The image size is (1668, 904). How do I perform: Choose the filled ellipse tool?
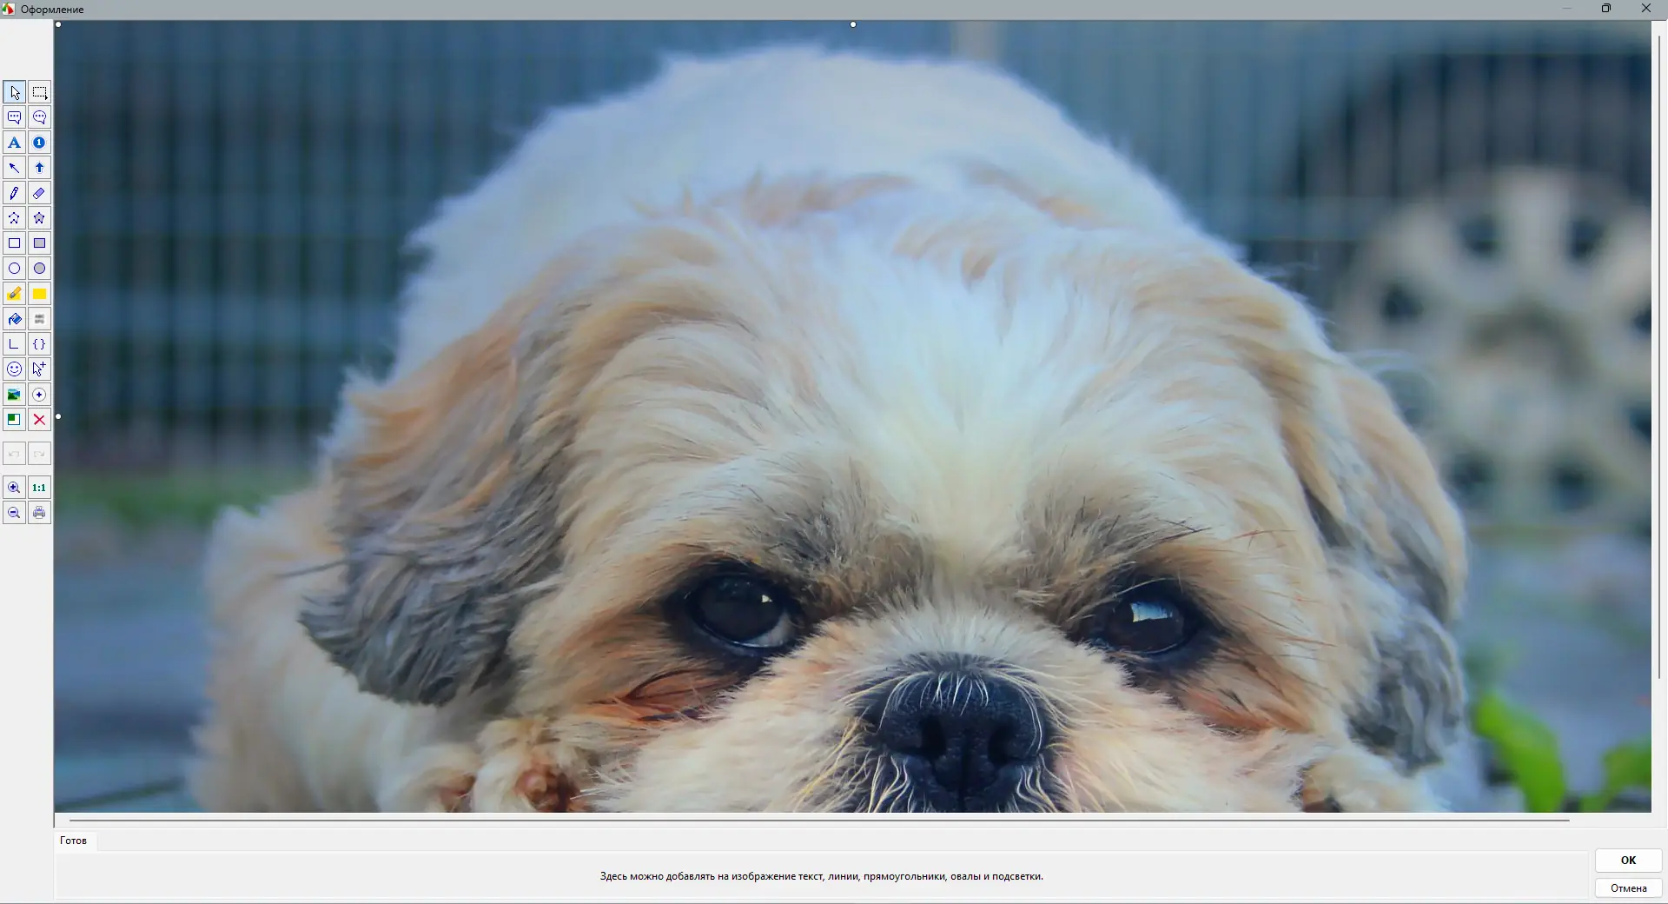pos(39,269)
